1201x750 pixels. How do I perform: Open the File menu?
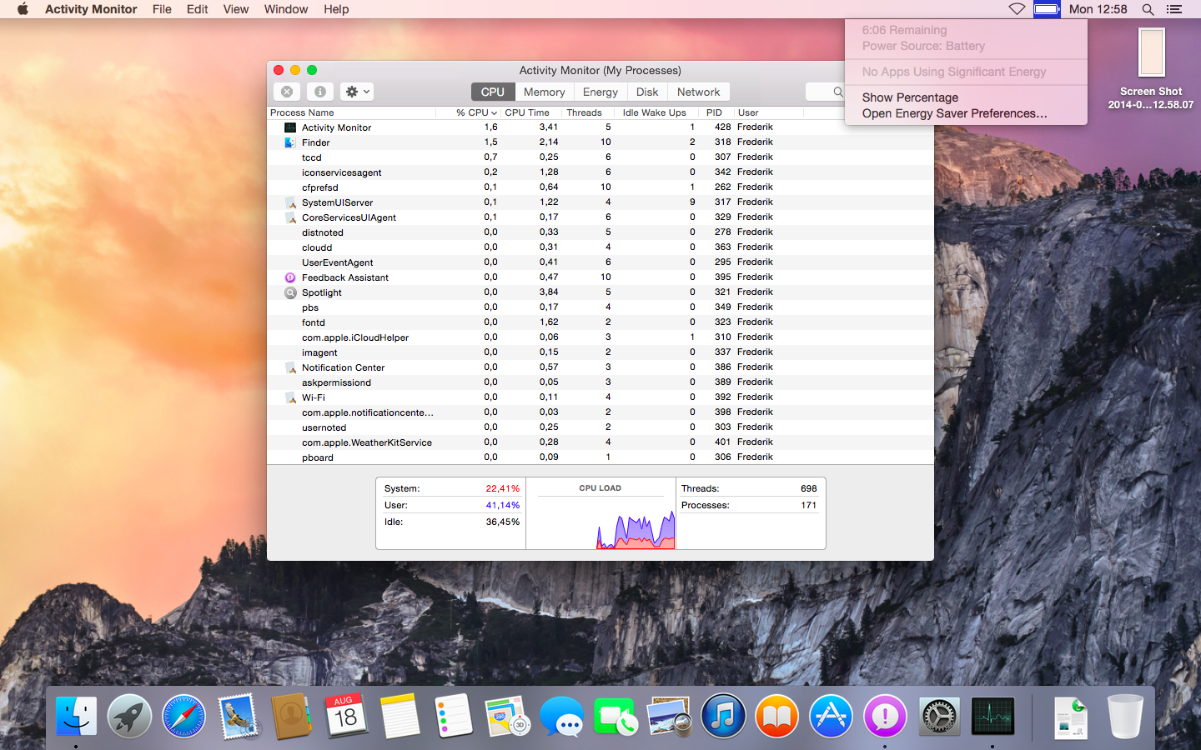[162, 9]
